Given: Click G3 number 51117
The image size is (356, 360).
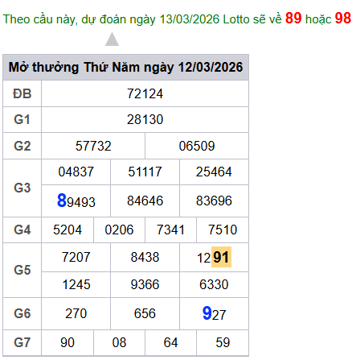Looking at the screenshot, I should [145, 172].
